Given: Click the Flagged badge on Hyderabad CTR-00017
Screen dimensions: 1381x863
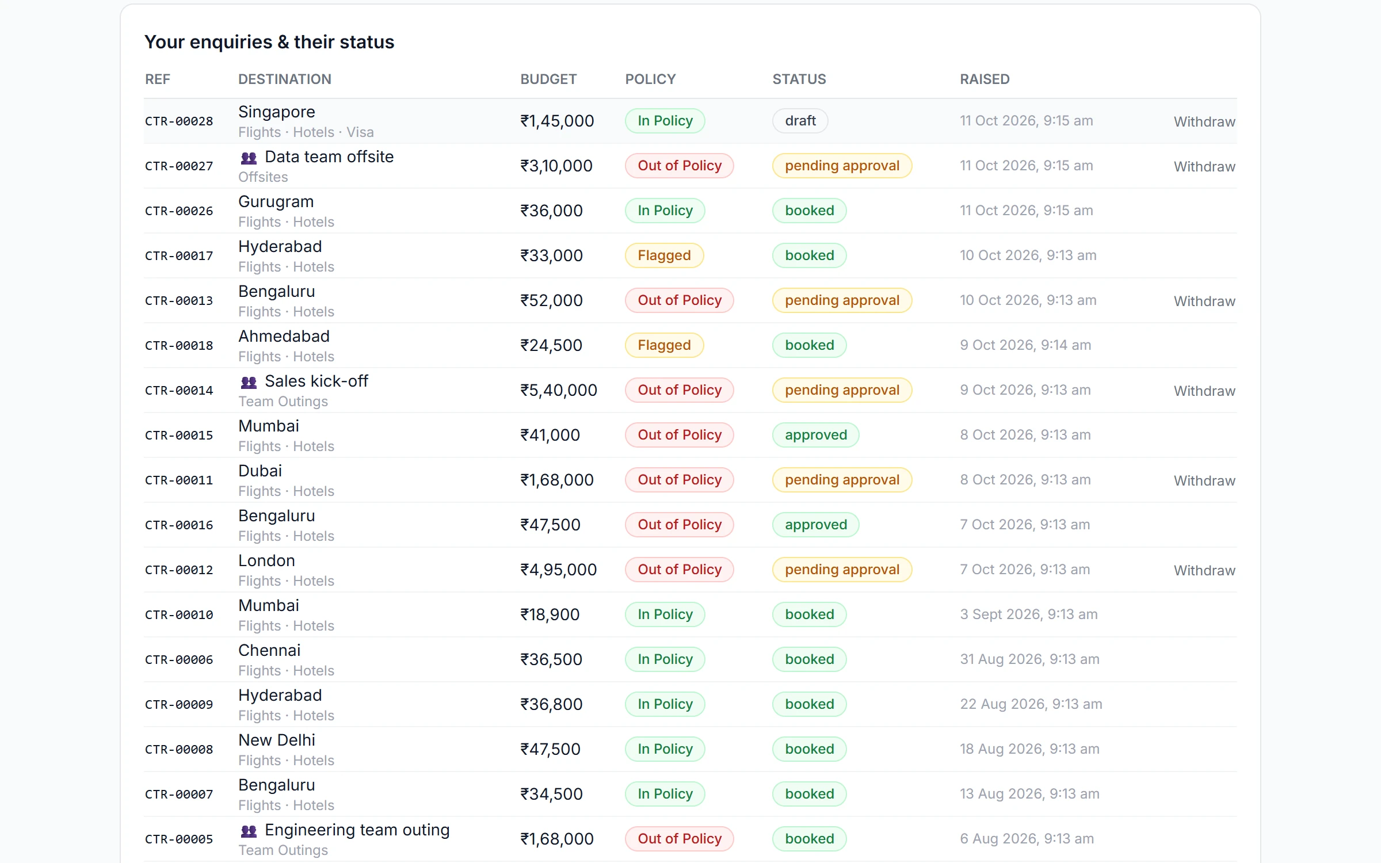Looking at the screenshot, I should coord(664,255).
